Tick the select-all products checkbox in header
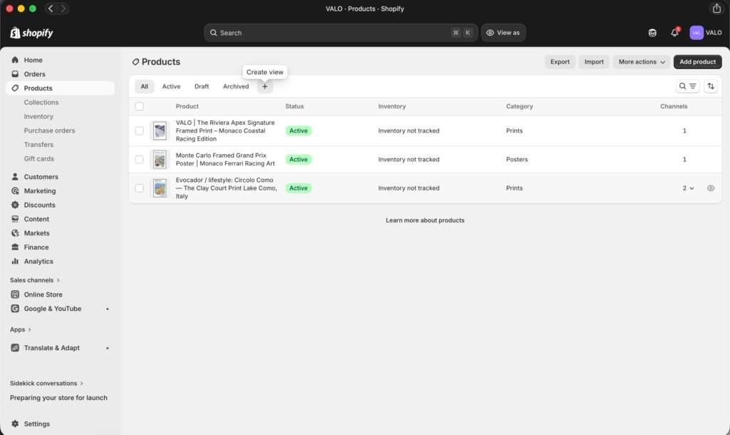 click(139, 106)
